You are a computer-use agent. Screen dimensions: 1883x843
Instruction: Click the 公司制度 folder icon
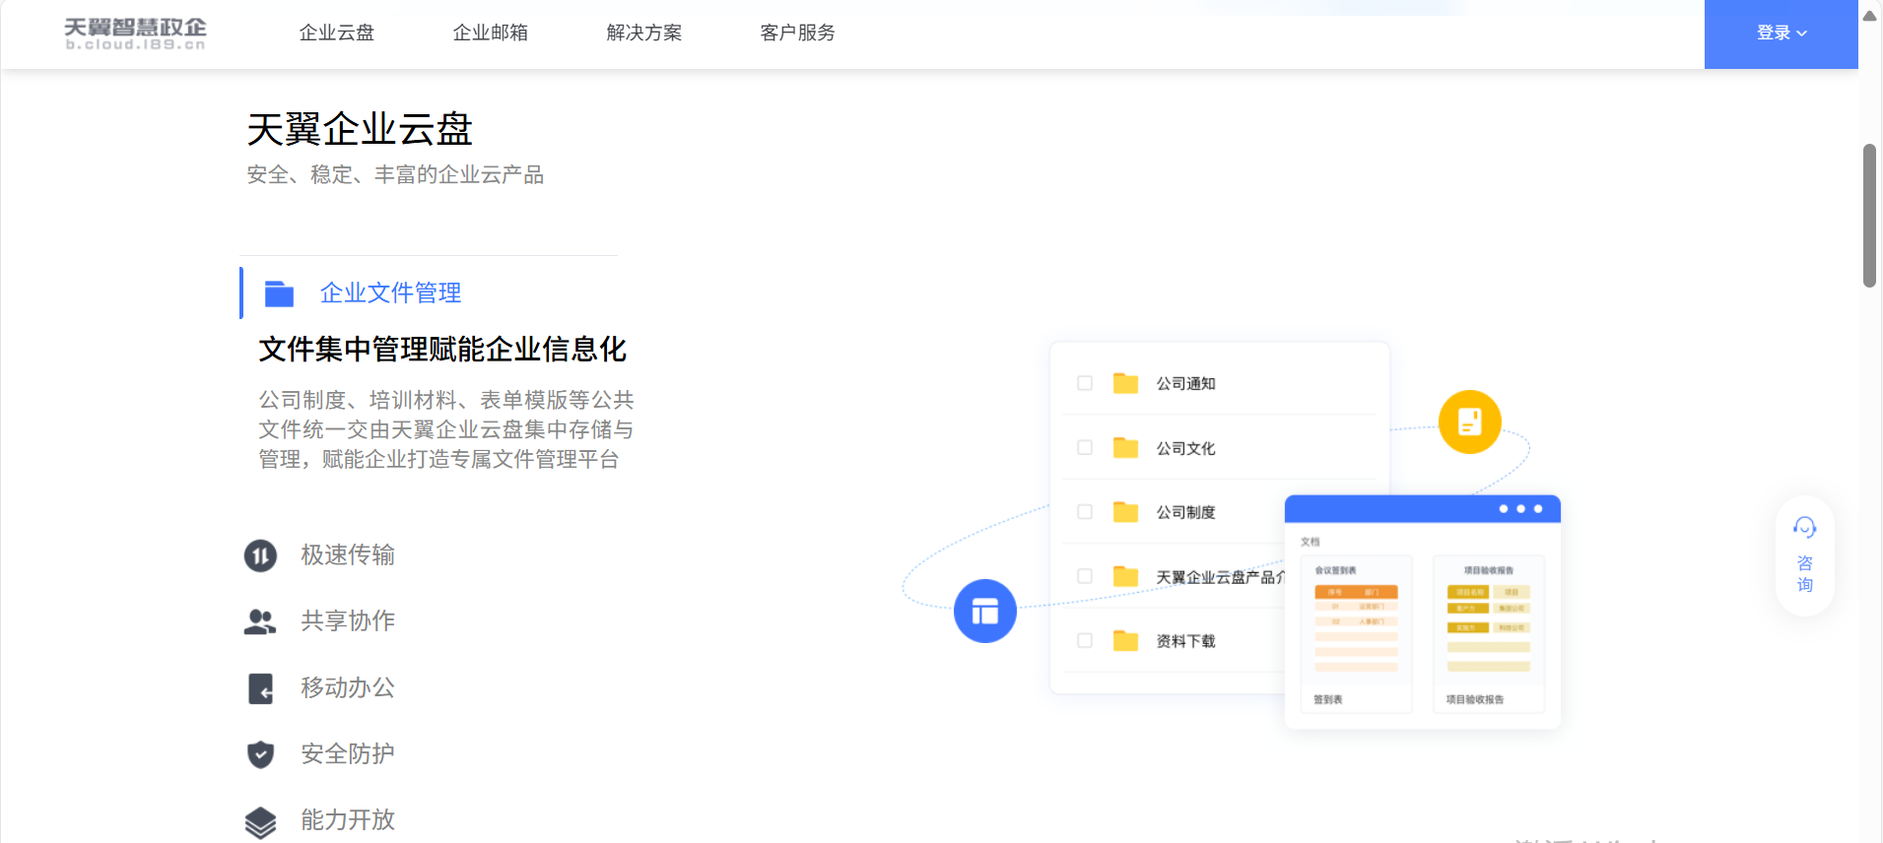pyautogui.click(x=1125, y=512)
